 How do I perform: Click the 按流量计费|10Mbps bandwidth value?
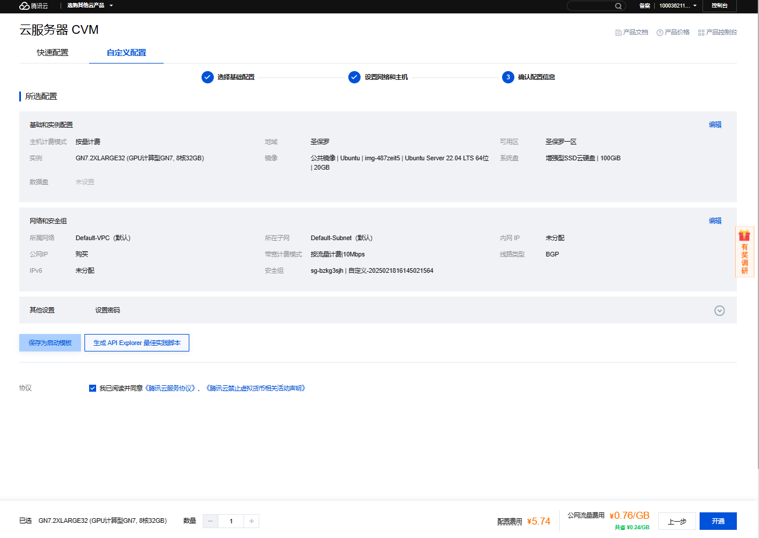click(x=338, y=254)
